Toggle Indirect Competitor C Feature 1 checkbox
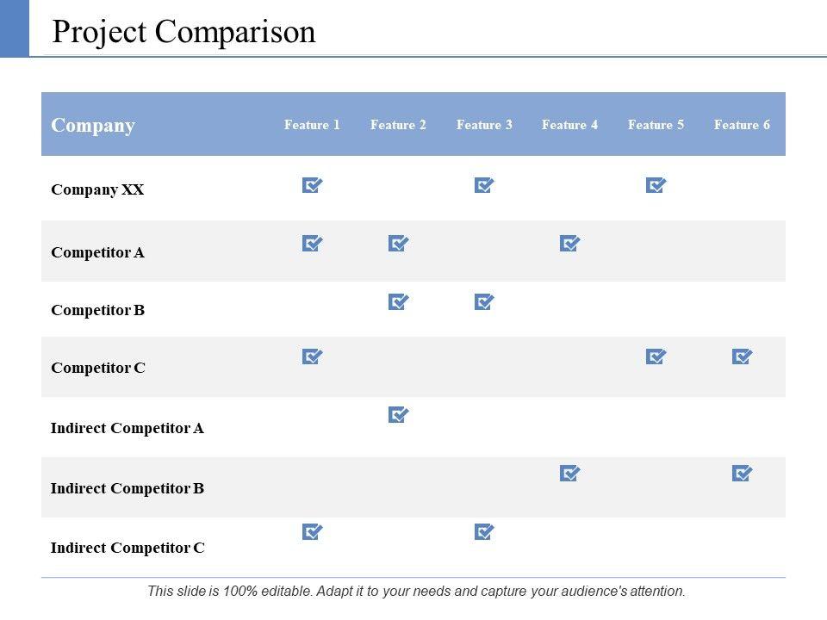Image resolution: width=827 pixels, height=620 pixels. tap(312, 532)
